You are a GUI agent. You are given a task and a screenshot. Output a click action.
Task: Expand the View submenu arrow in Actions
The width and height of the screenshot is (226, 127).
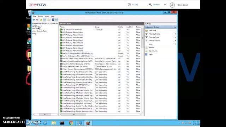(175, 44)
